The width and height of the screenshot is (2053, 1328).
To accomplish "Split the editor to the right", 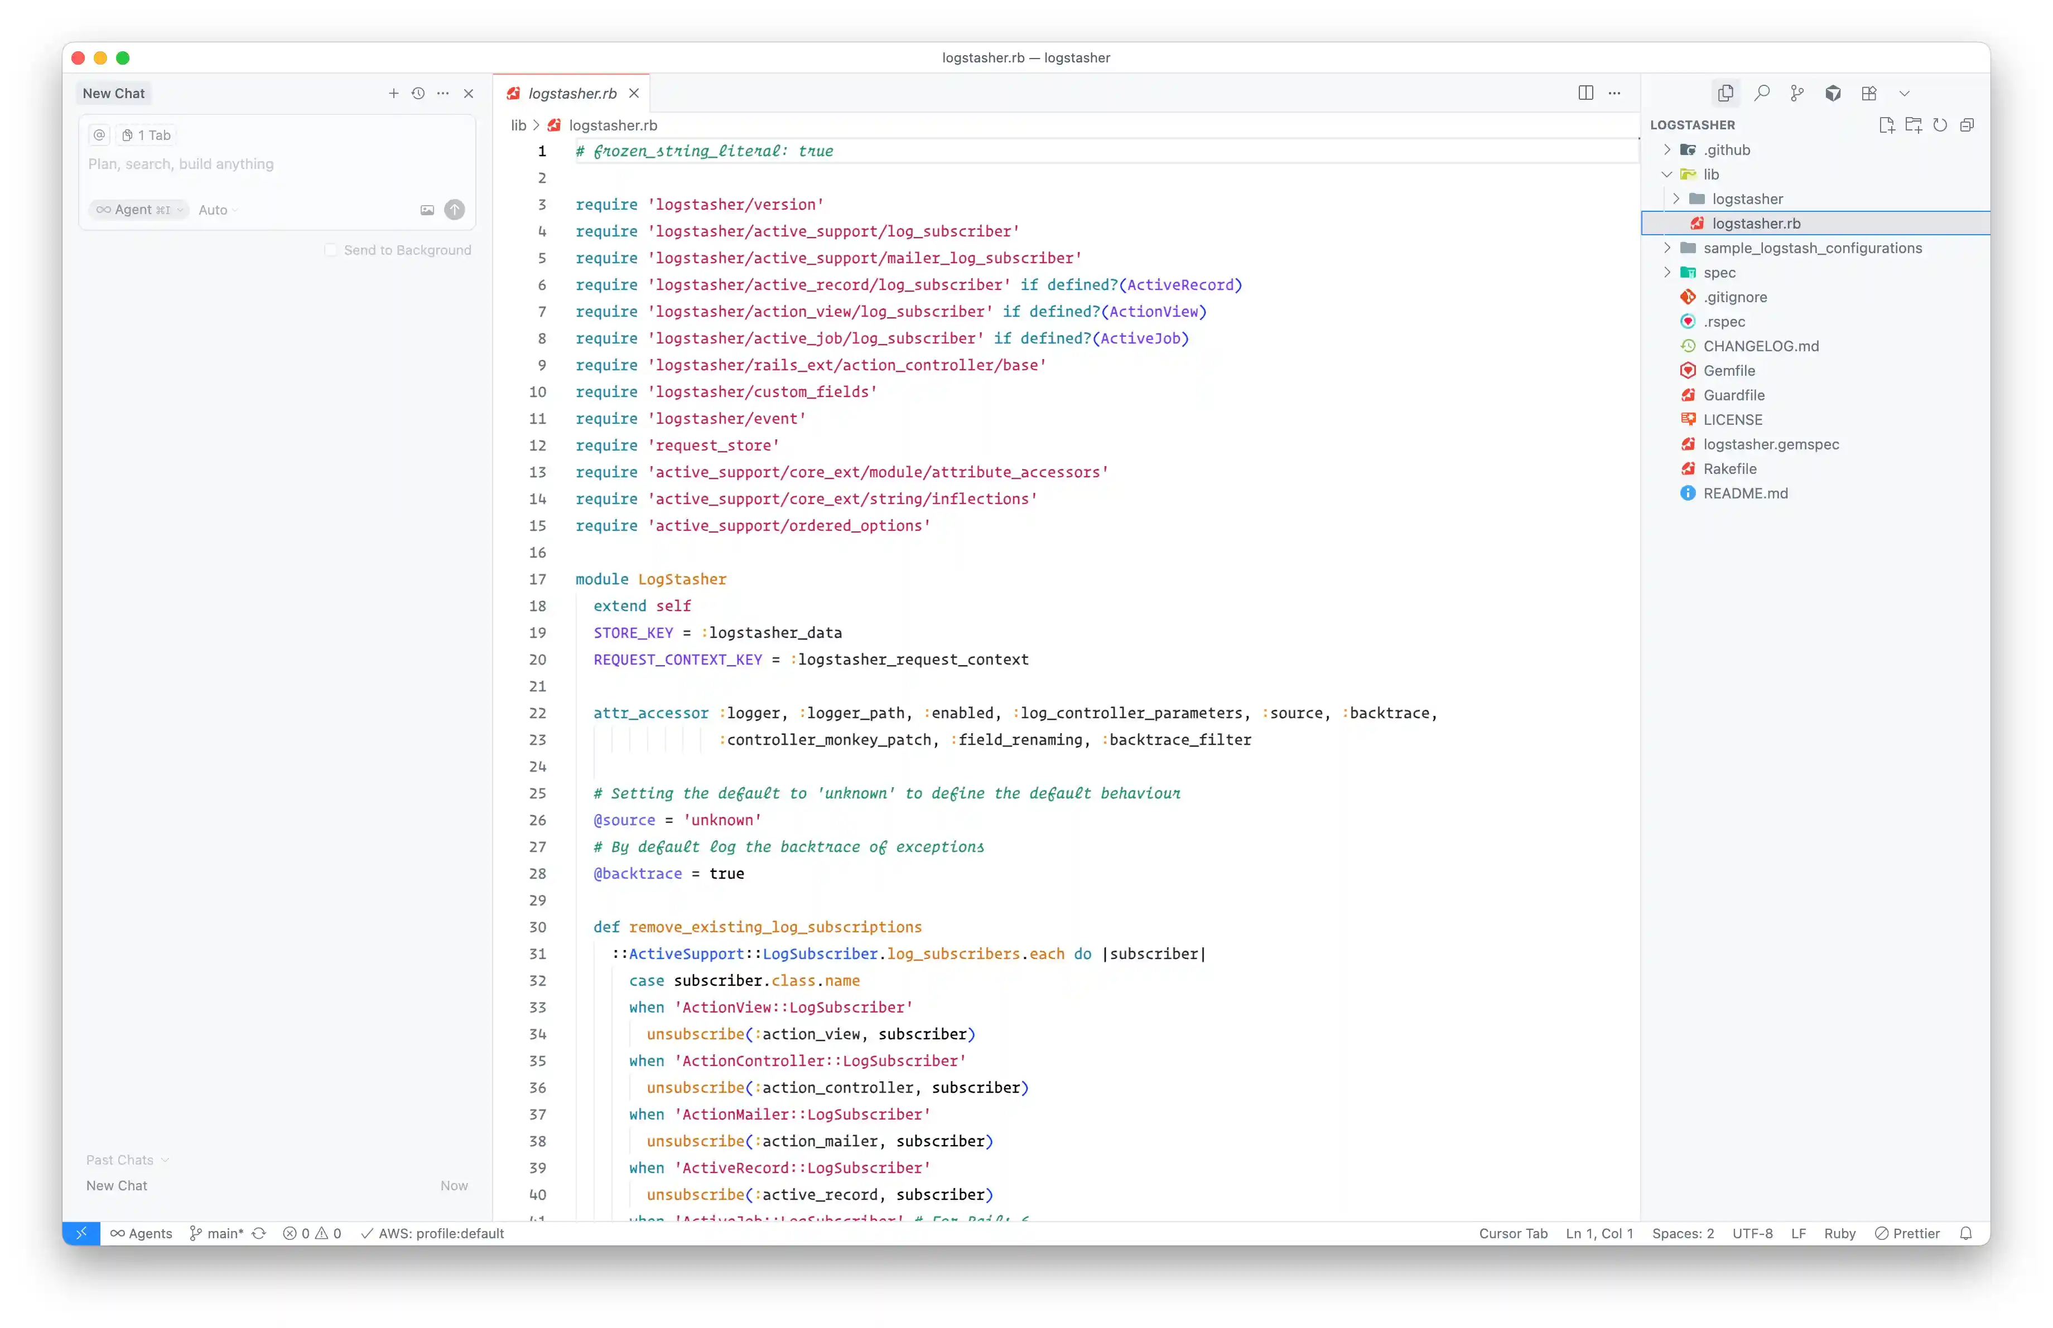I will (x=1585, y=93).
